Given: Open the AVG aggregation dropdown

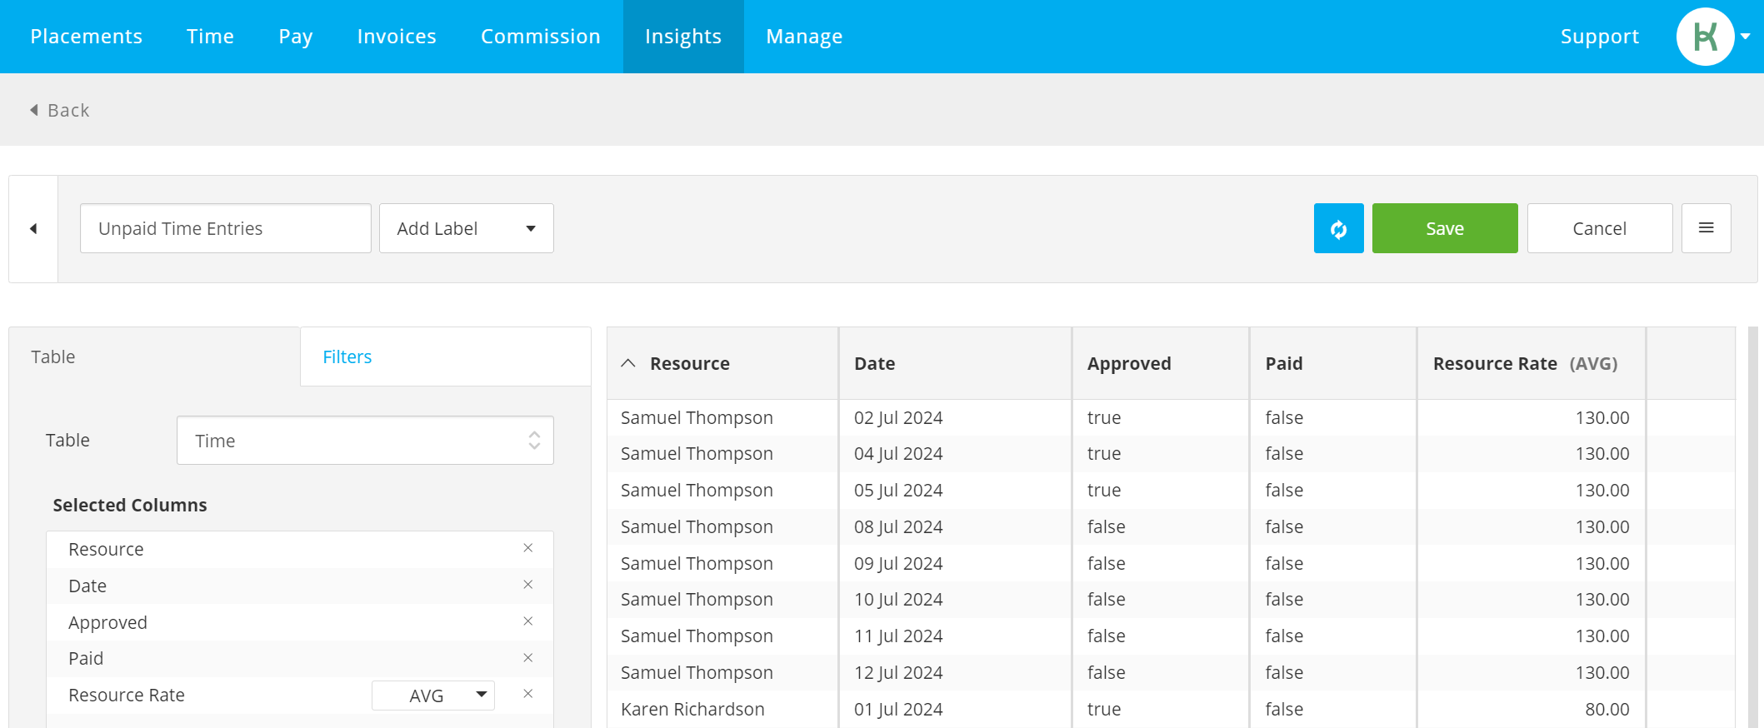Looking at the screenshot, I should pos(433,696).
